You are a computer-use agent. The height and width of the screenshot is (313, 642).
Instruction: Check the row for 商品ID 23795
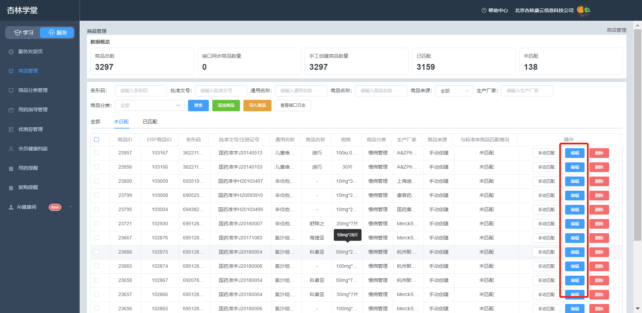pos(97,209)
